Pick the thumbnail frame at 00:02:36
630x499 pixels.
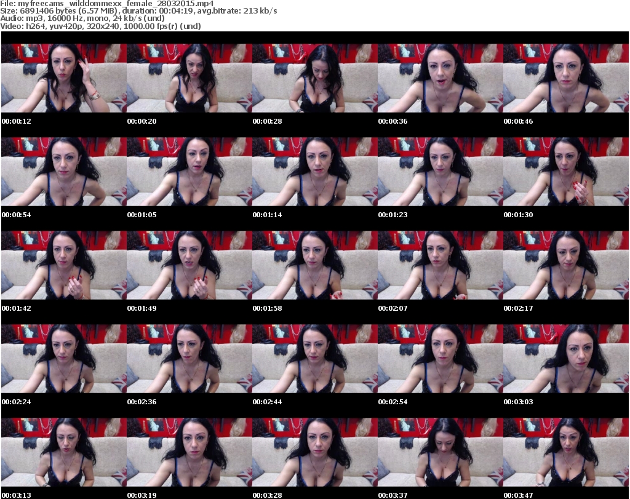click(189, 359)
